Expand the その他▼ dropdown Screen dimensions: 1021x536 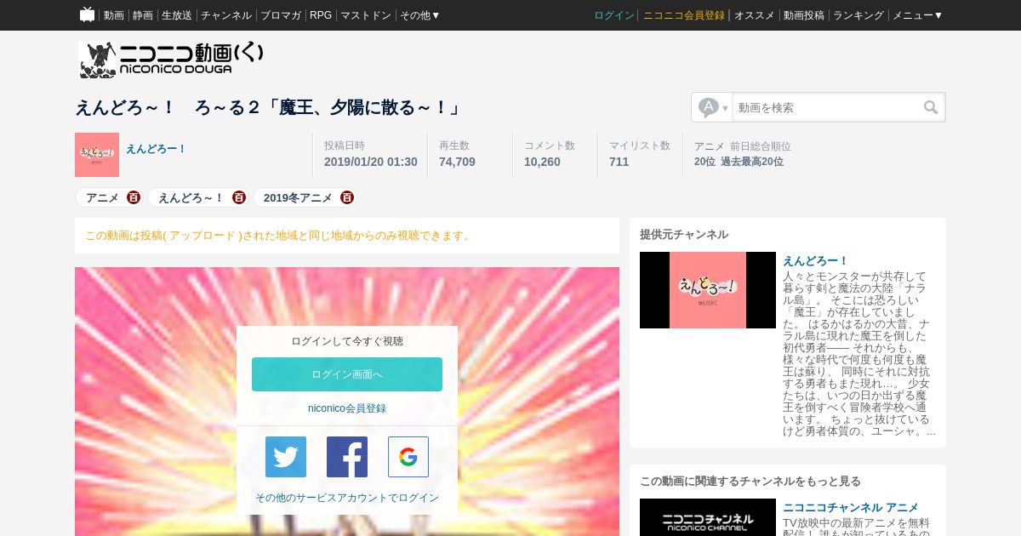click(420, 15)
